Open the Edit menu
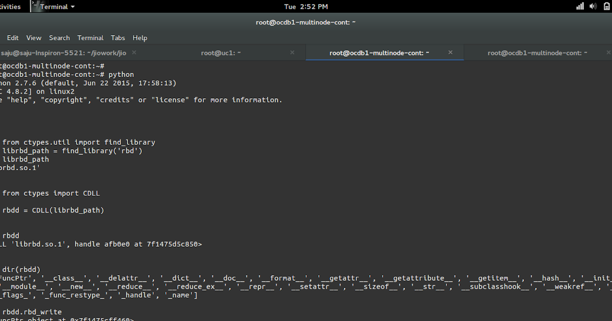 tap(12, 38)
